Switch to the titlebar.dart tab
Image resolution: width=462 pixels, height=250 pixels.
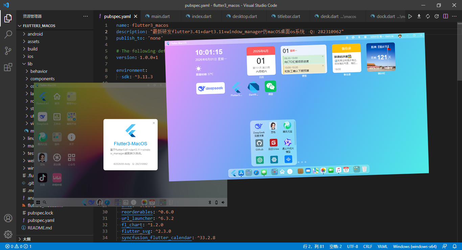tap(288, 16)
